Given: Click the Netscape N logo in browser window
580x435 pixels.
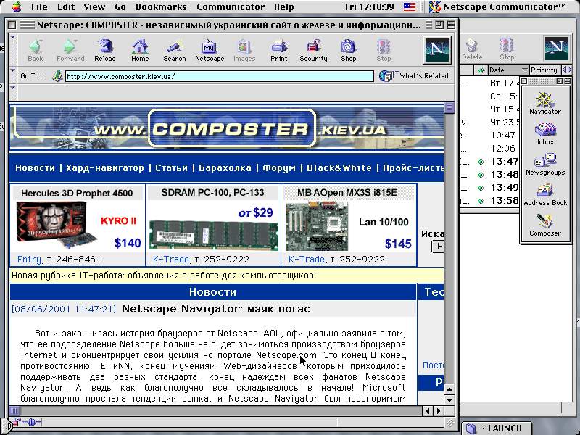Looking at the screenshot, I should [x=437, y=50].
